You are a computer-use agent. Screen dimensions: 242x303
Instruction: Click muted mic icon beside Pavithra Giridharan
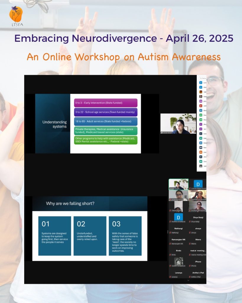point(170,222)
